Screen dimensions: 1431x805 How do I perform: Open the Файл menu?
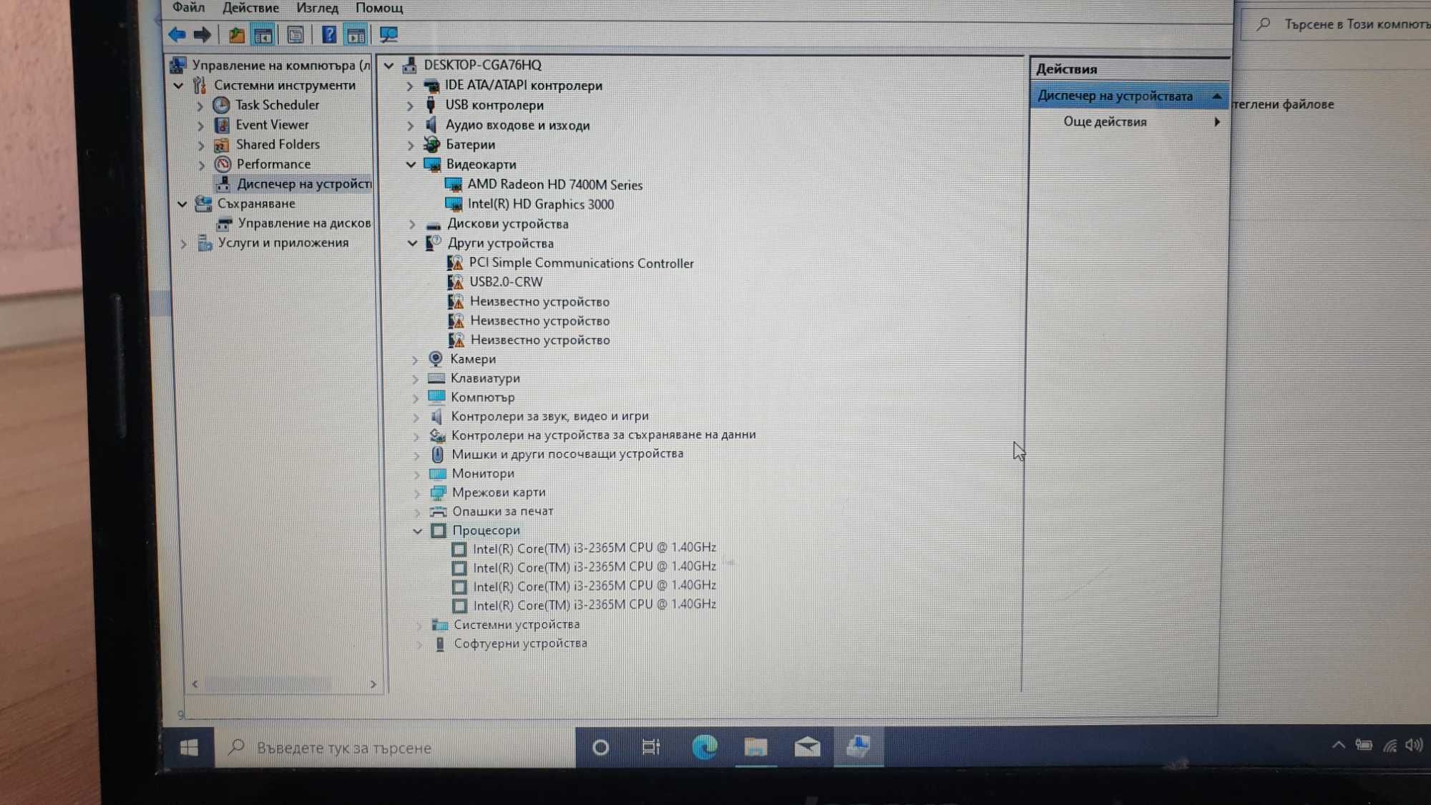[188, 8]
